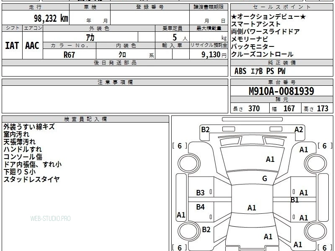
Task: Select the recycle deposit value 9,130円
Action: 214,55
